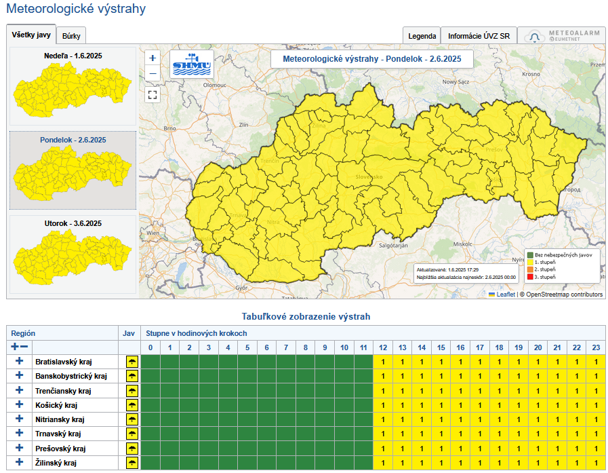Viewport: 608px width, 473px height.
Task: Select the Všetky javy tab
Action: point(31,35)
